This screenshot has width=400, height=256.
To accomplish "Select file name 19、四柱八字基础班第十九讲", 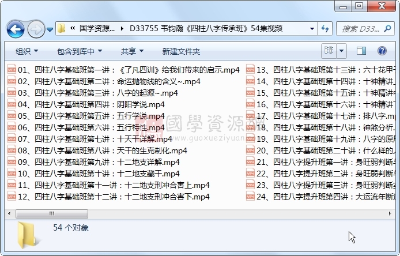I will click(x=326, y=139).
